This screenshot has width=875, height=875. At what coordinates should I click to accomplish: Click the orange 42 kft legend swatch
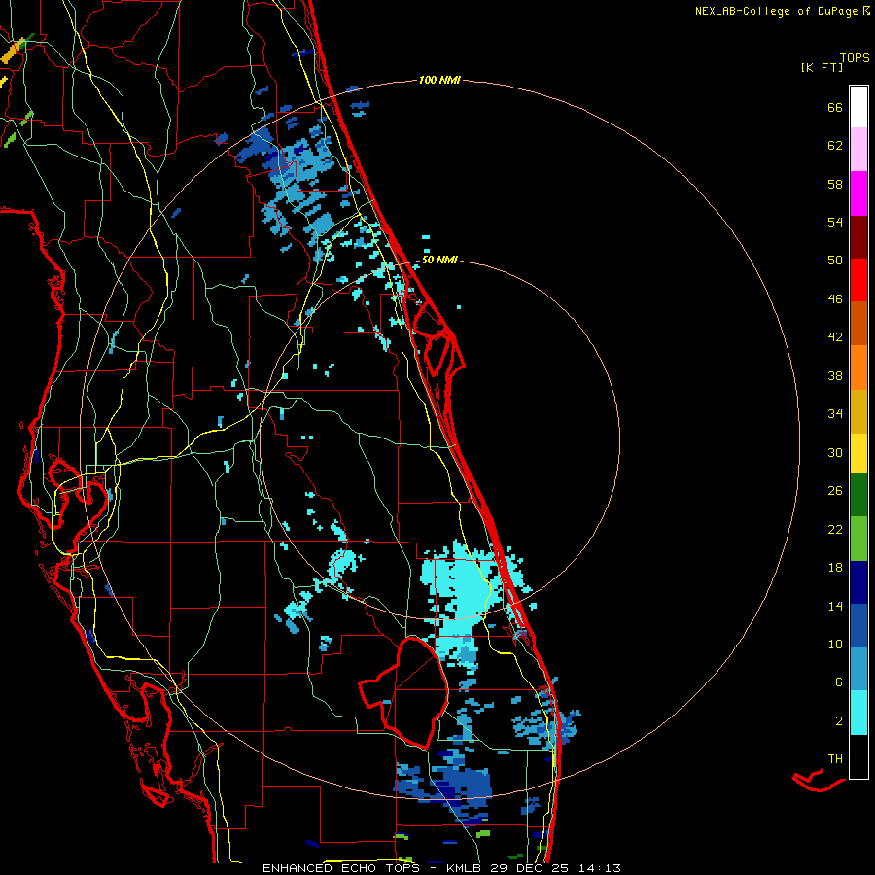[x=858, y=367]
